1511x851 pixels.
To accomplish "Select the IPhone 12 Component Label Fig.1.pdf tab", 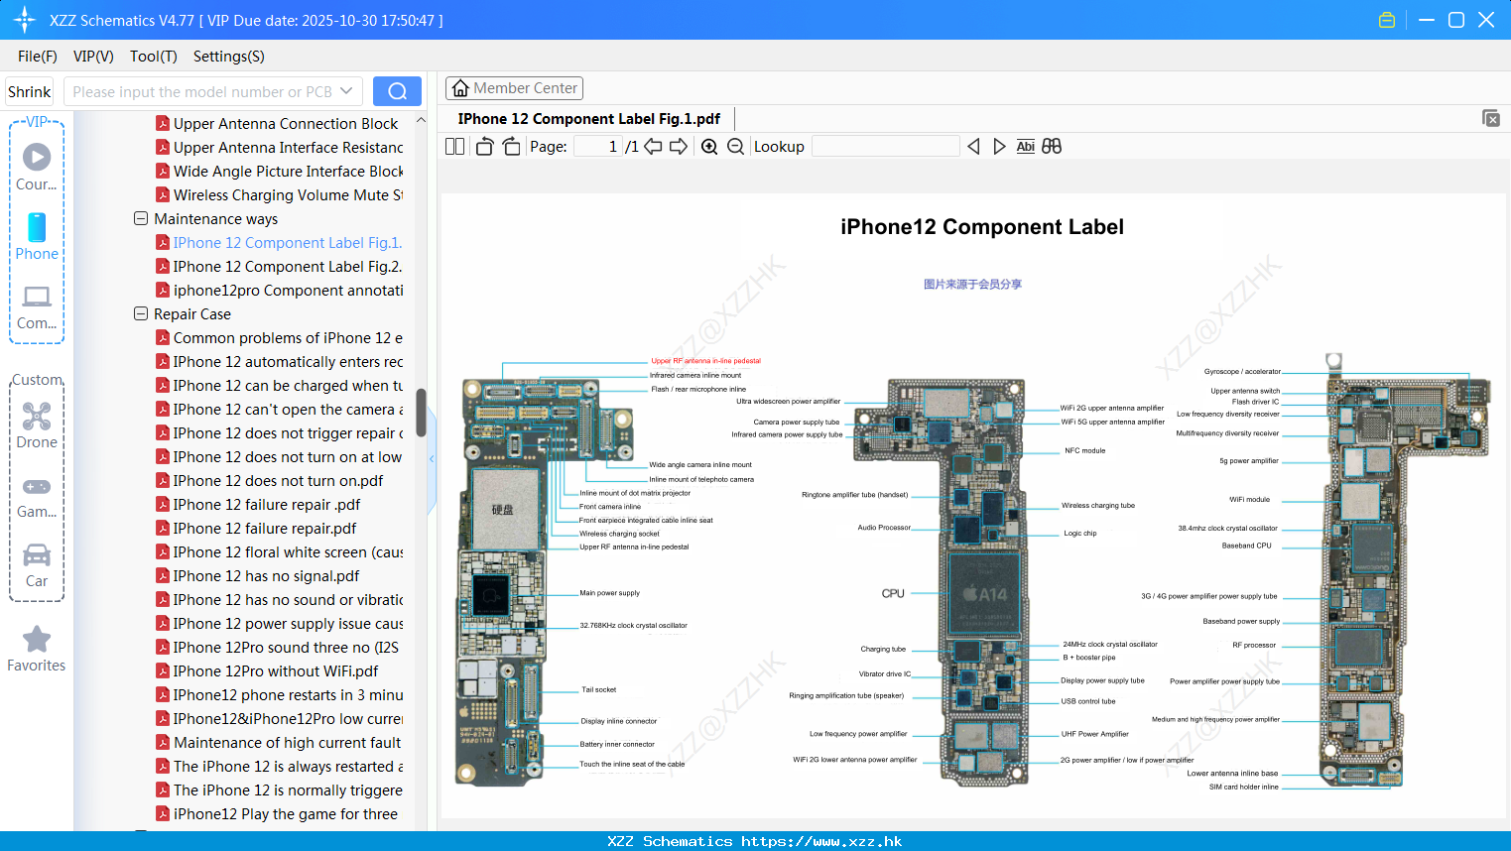I will (589, 119).
